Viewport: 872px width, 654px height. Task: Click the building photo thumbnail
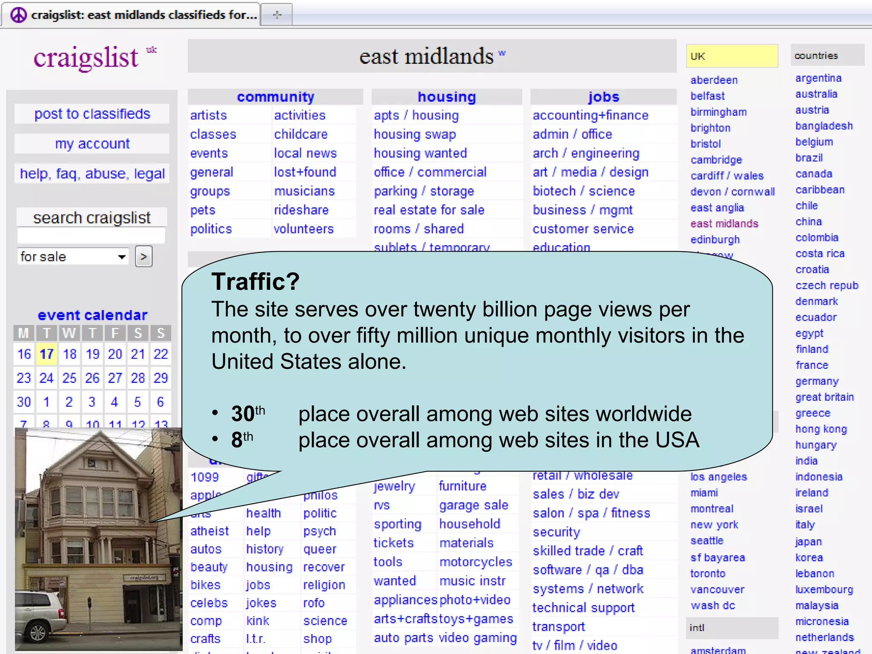tap(98, 539)
